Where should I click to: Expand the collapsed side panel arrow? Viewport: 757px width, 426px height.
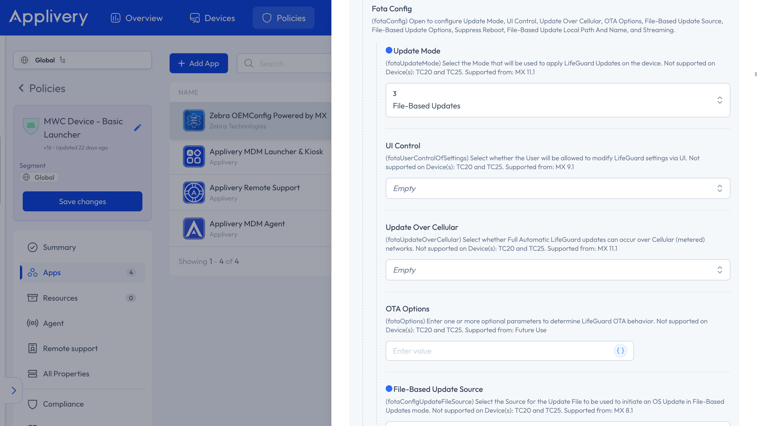pos(14,390)
